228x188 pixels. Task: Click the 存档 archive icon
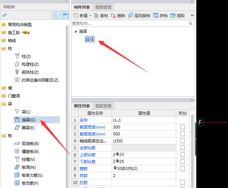[x=156, y=16]
